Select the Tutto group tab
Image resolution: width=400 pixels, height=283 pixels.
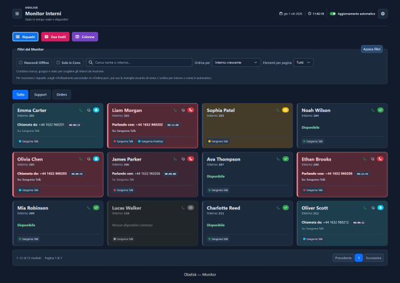(20, 94)
